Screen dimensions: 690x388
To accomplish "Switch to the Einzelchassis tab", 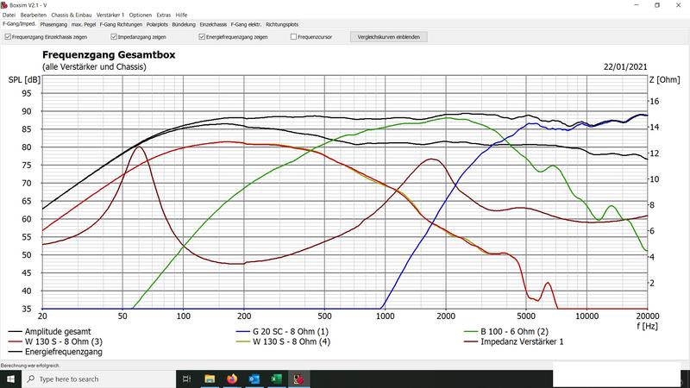I will [213, 25].
